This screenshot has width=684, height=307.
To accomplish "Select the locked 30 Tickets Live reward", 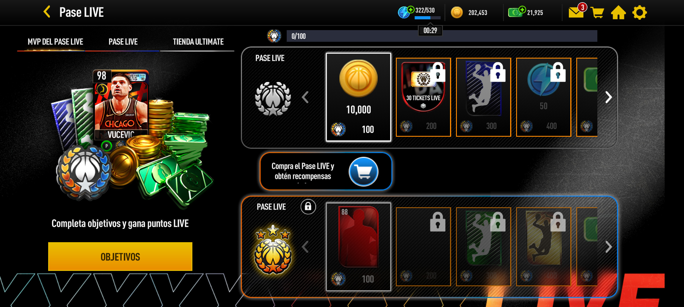I will [x=423, y=97].
